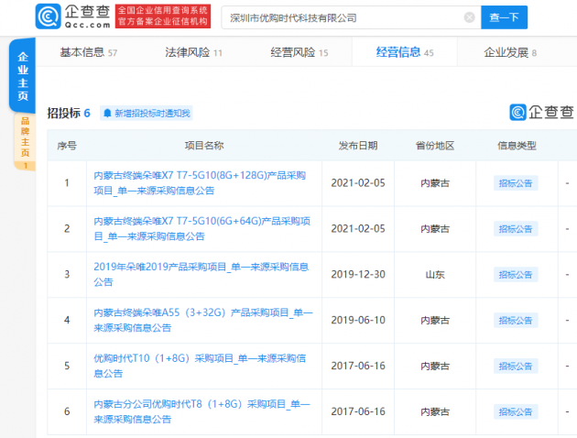Viewport: 577px width, 438px height.
Task: Click the 招标公告 tag in row 2
Action: click(516, 228)
